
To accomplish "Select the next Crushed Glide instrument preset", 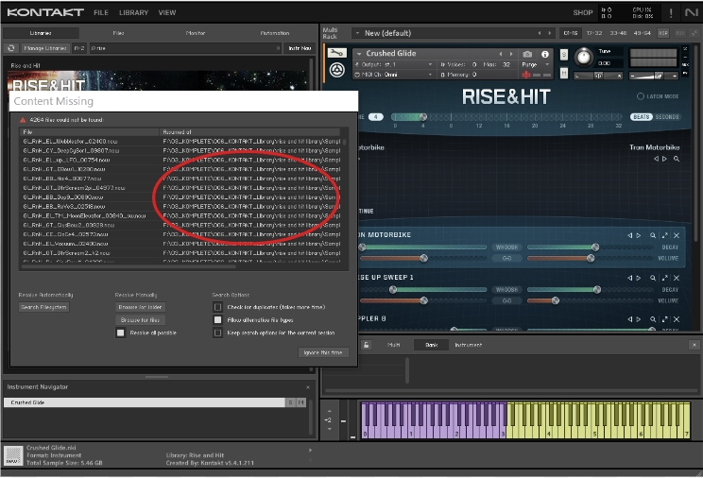I will point(511,54).
